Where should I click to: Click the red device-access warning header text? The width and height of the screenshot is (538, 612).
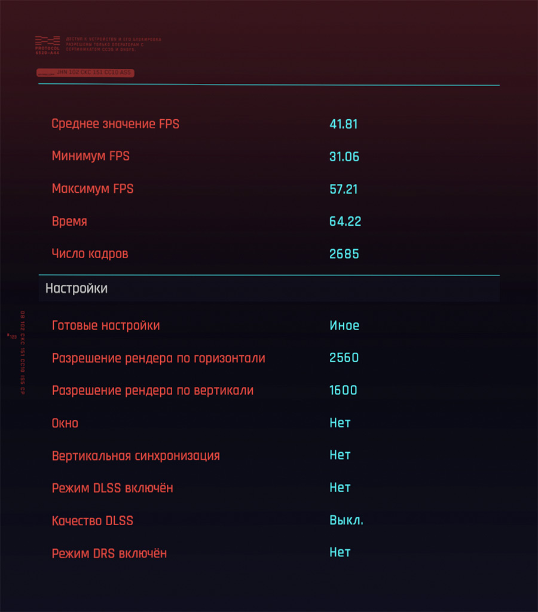(x=114, y=44)
